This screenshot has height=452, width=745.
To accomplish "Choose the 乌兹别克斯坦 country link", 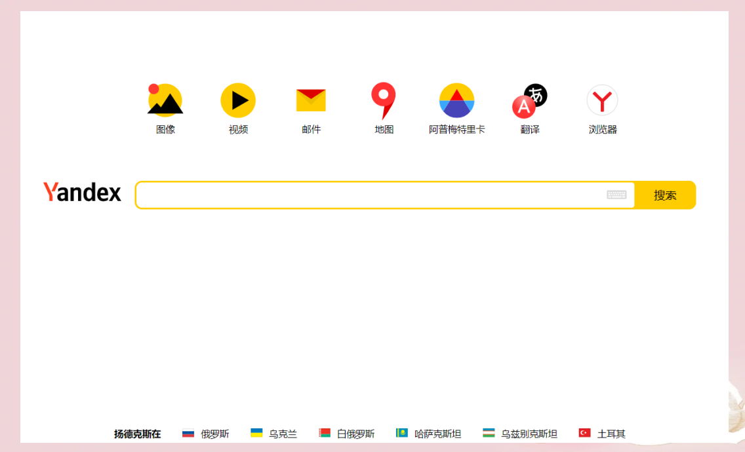I will pos(529,434).
